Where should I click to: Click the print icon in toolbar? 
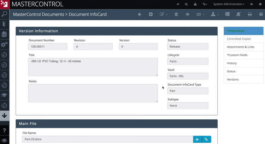point(250,14)
